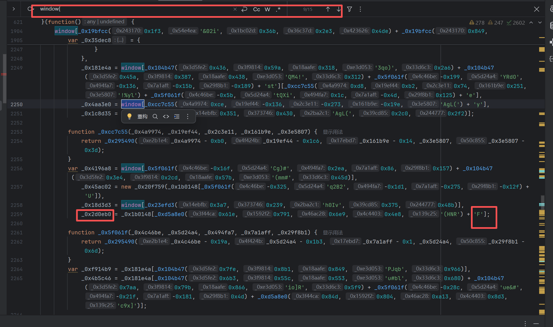Go to previous search occurrence arrow
Screen dimensions: 553x327
coord(328,9)
